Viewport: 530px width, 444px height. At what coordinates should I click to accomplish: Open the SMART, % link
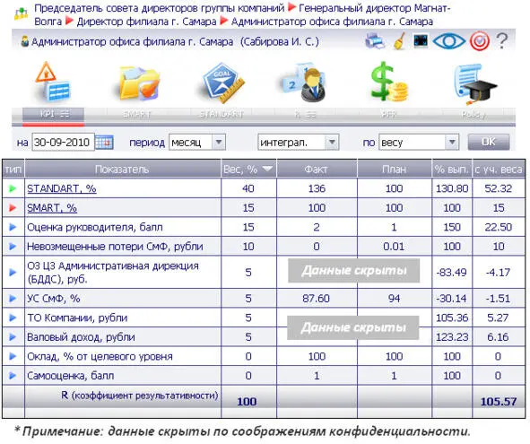click(52, 207)
